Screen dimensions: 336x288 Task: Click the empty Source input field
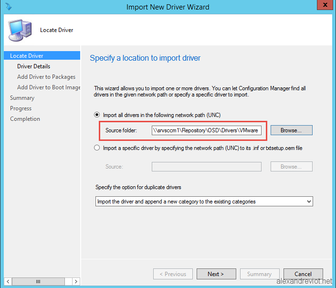[x=207, y=167]
